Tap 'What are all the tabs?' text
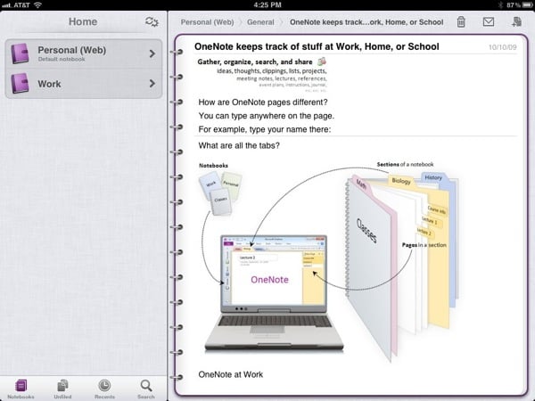 [239, 145]
